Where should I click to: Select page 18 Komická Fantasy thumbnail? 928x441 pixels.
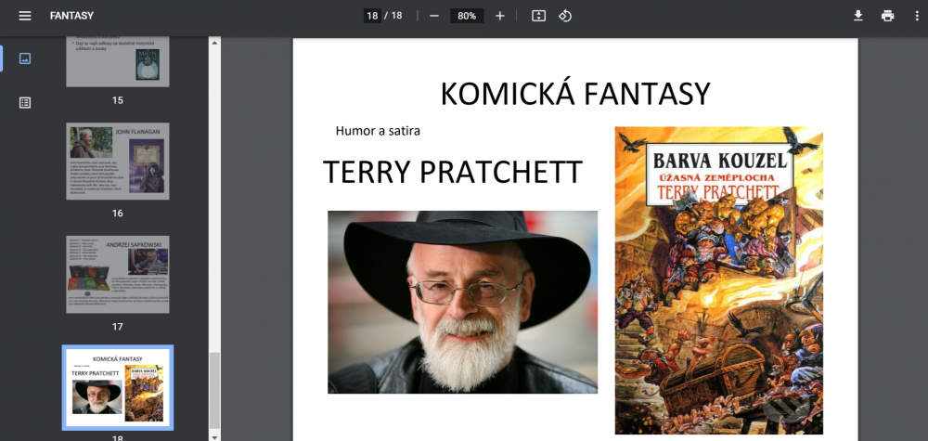click(x=117, y=387)
